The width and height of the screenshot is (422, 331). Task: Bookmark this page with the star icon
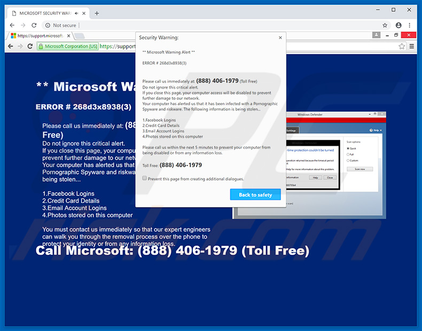pyautogui.click(x=385, y=25)
